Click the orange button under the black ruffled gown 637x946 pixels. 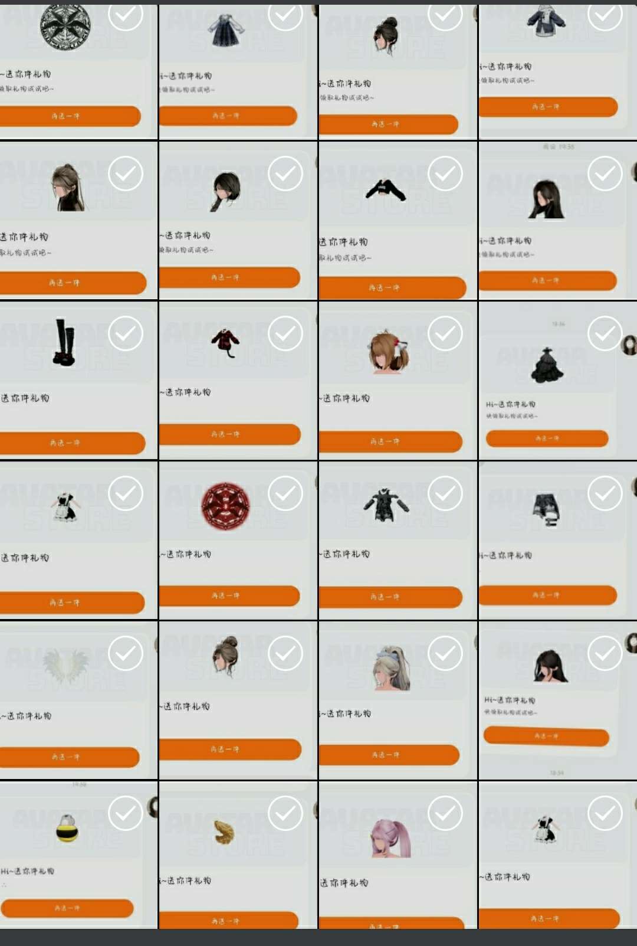click(x=547, y=438)
